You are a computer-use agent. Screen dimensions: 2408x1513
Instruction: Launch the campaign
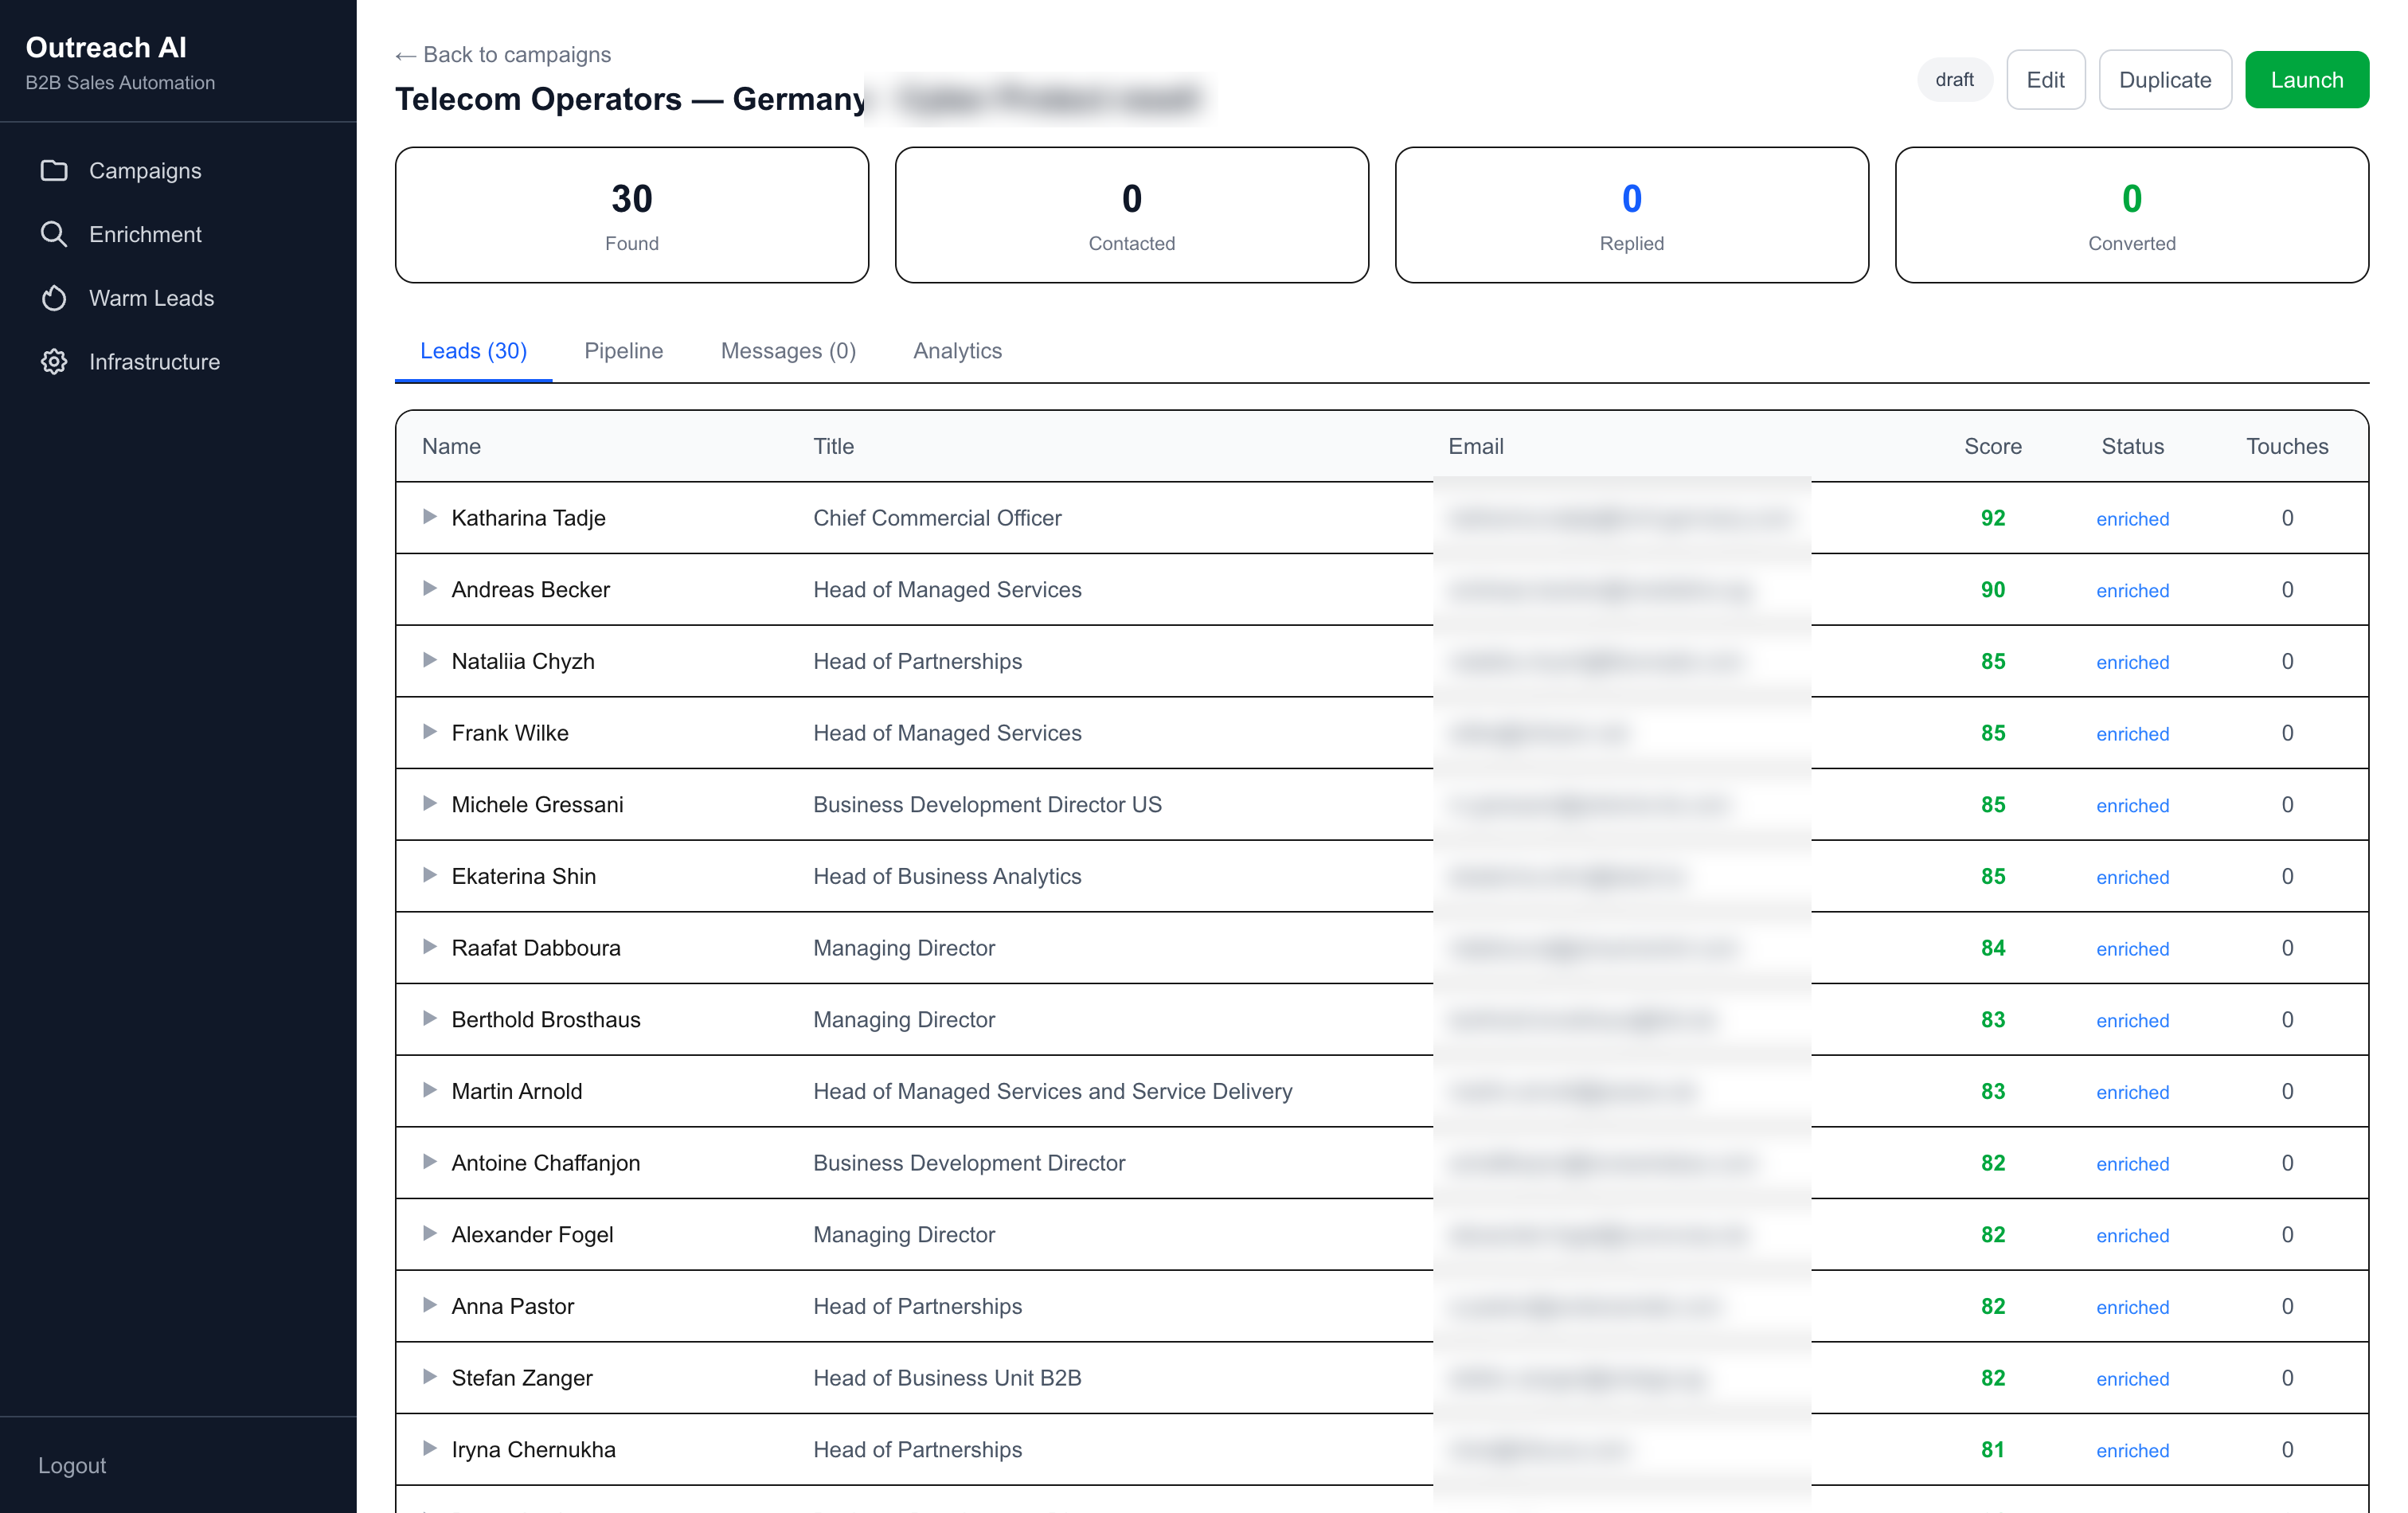pos(2306,80)
